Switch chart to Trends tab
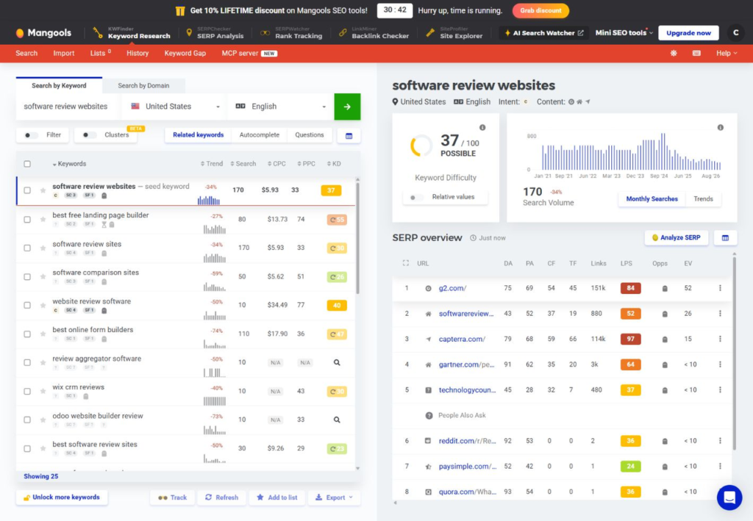 point(703,199)
